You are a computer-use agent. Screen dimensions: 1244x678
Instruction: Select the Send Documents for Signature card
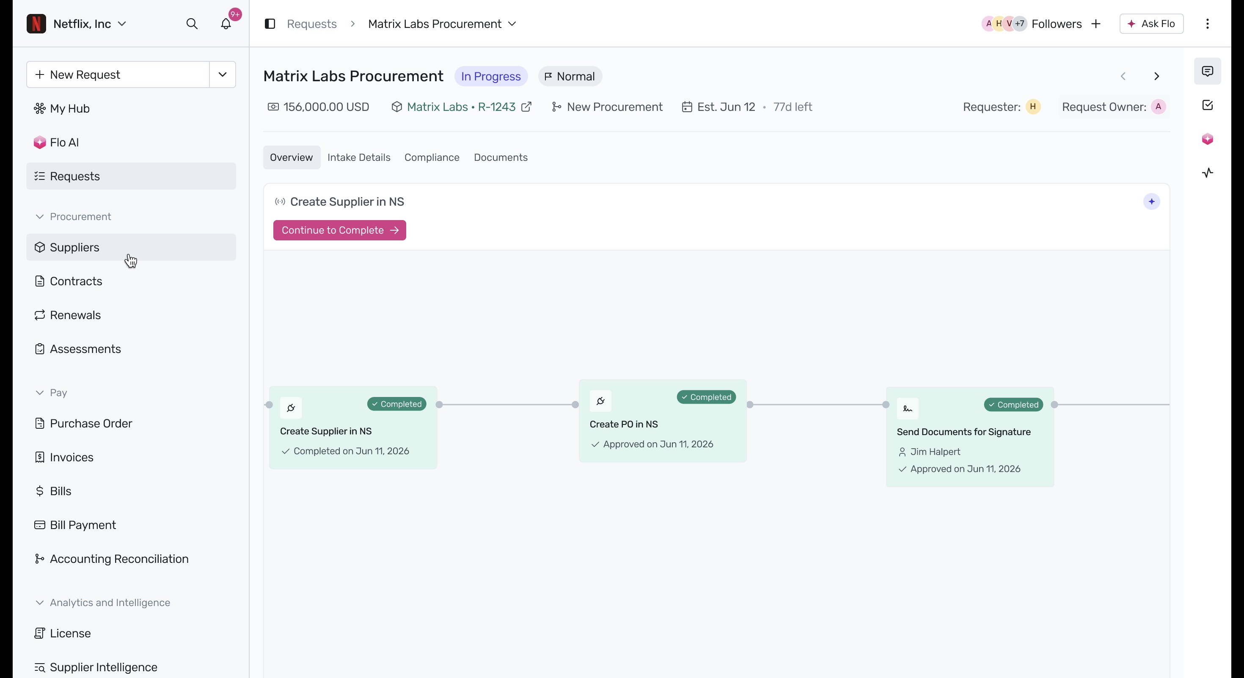click(970, 437)
